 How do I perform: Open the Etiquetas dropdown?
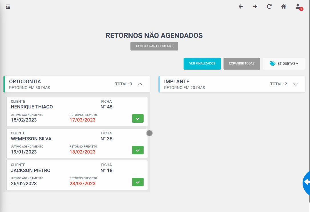coord(284,64)
